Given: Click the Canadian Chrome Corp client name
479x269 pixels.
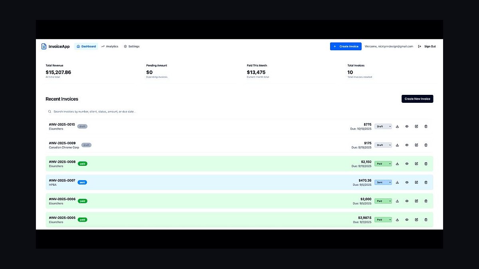Looking at the screenshot, I should click(x=64, y=147).
